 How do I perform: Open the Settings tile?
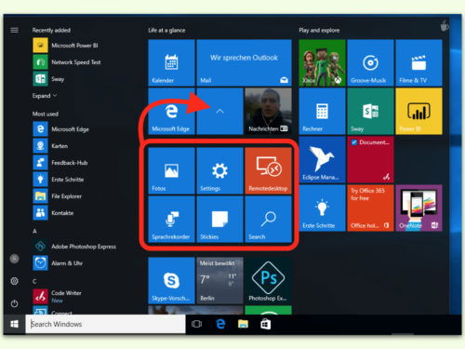[219, 170]
